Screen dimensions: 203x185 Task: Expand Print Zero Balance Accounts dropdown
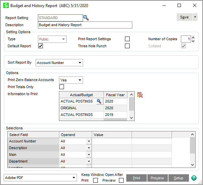click(71, 80)
